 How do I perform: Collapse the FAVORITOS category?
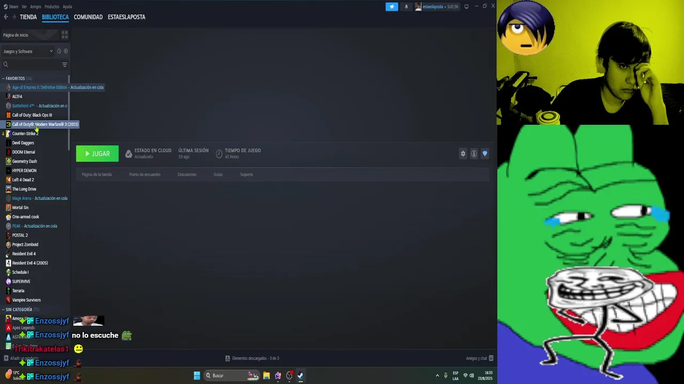coord(3,78)
